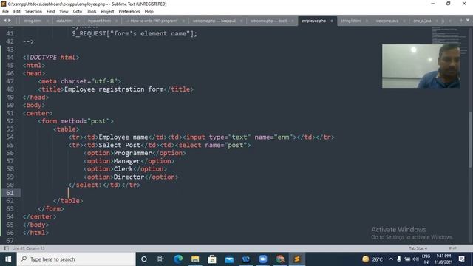Open the tab list dropdown arrow
473x266 pixels.
pos(468,21)
